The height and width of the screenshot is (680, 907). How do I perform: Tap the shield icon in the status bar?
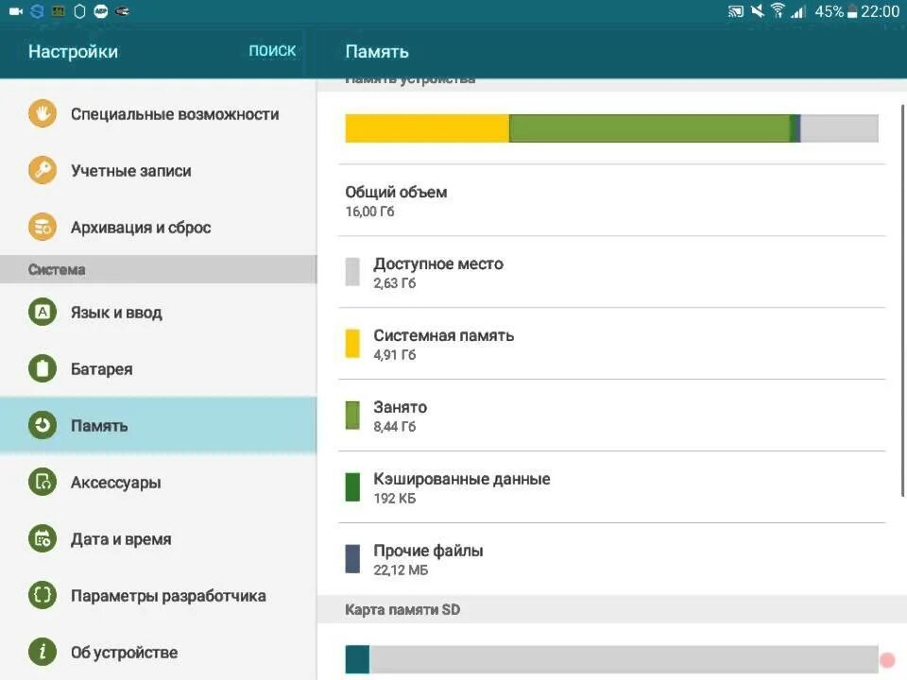tap(79, 11)
